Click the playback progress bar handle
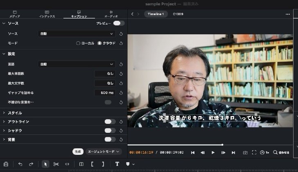 tap(222, 145)
